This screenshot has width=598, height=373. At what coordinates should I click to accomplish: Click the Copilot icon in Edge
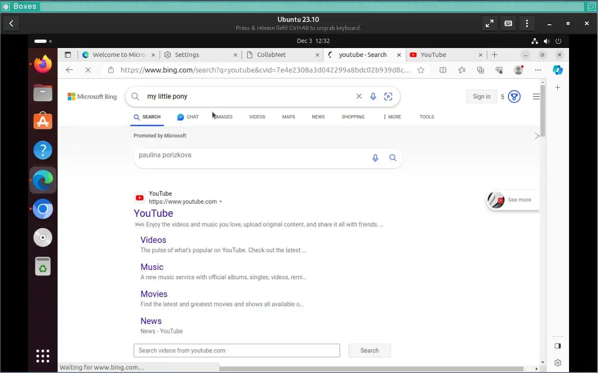tap(557, 70)
